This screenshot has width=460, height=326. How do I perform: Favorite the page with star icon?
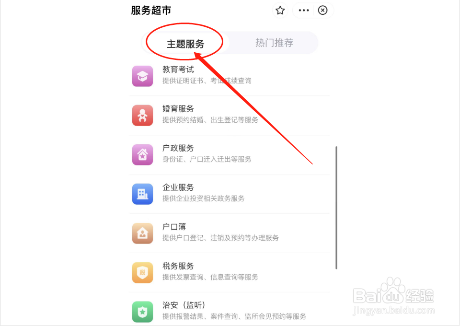(x=280, y=10)
